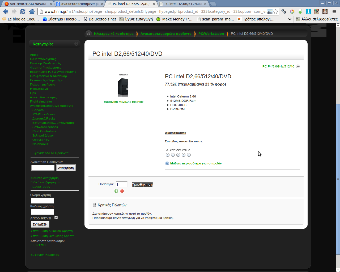
Task: Click PC/Workstation breadcrumb link
Action: [211, 34]
